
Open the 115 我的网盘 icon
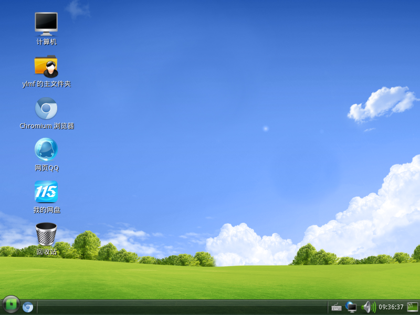click(46, 192)
